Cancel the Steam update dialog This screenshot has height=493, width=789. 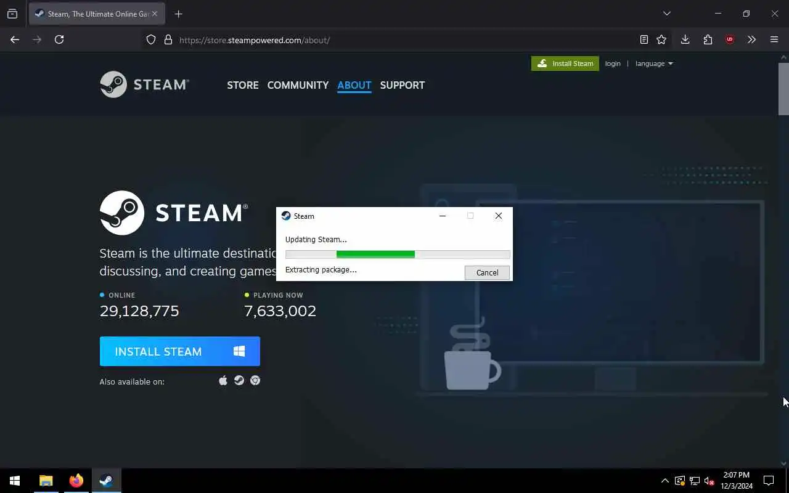coord(487,272)
